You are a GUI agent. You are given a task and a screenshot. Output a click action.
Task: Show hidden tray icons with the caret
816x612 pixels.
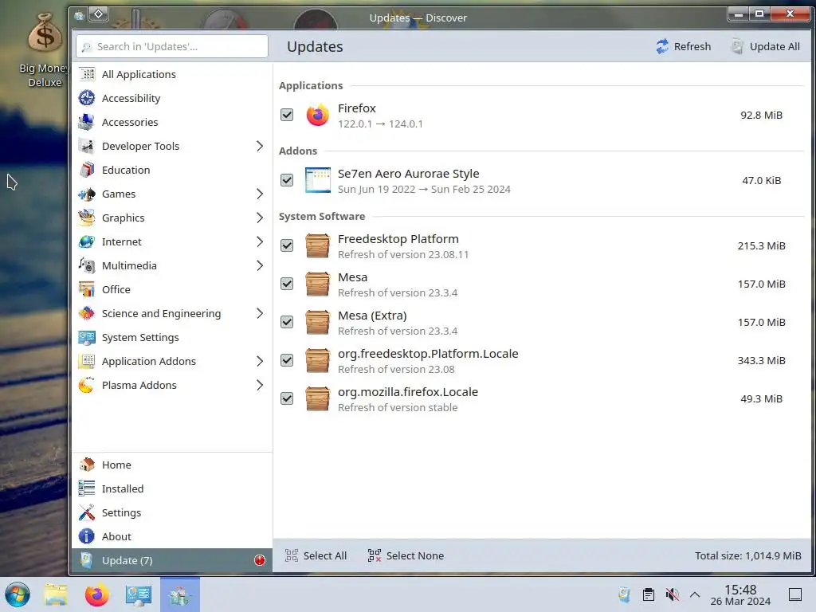click(x=695, y=594)
